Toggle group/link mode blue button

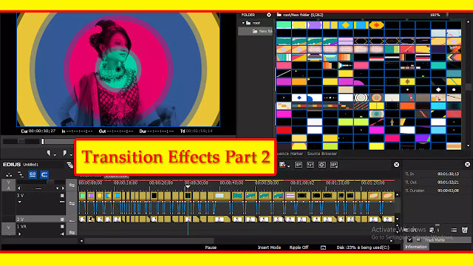pyautogui.click(x=33, y=174)
